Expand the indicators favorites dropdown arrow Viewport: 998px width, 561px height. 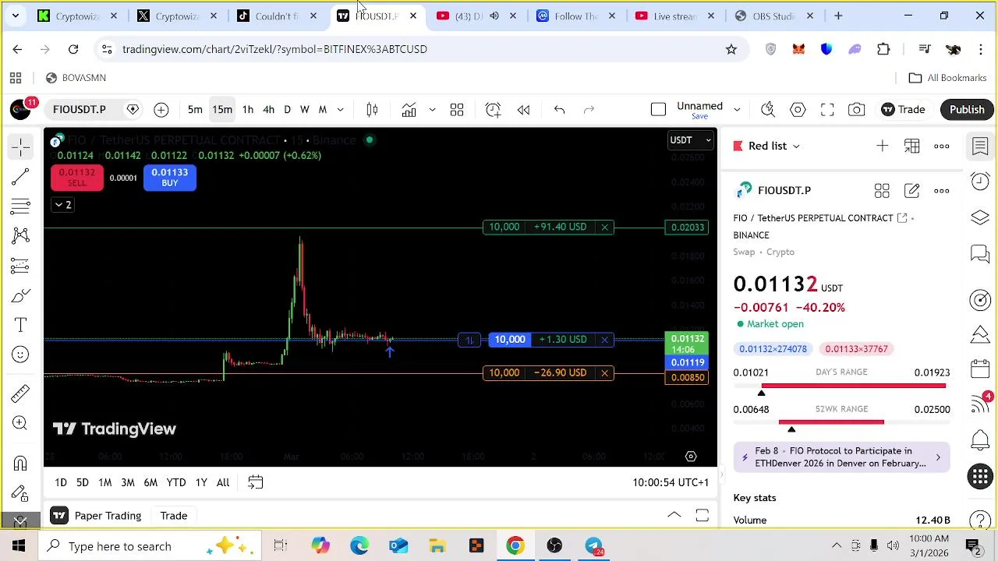click(x=432, y=110)
